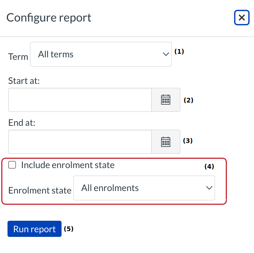Click the 'Start at:' field label
This screenshot has width=254, height=253.
tap(24, 81)
